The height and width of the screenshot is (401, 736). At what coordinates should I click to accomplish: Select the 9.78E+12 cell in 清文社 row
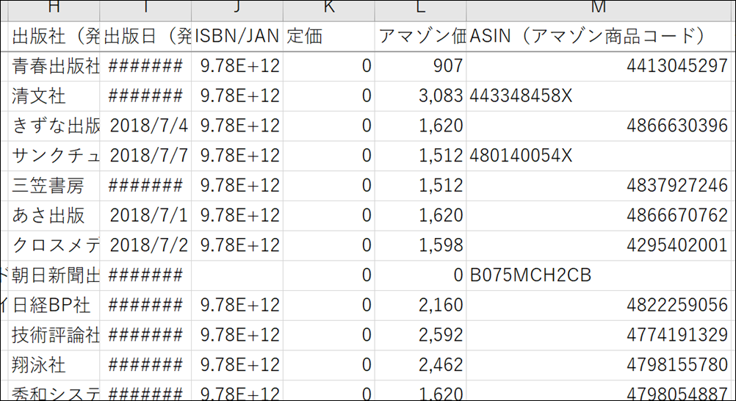pyautogui.click(x=237, y=96)
